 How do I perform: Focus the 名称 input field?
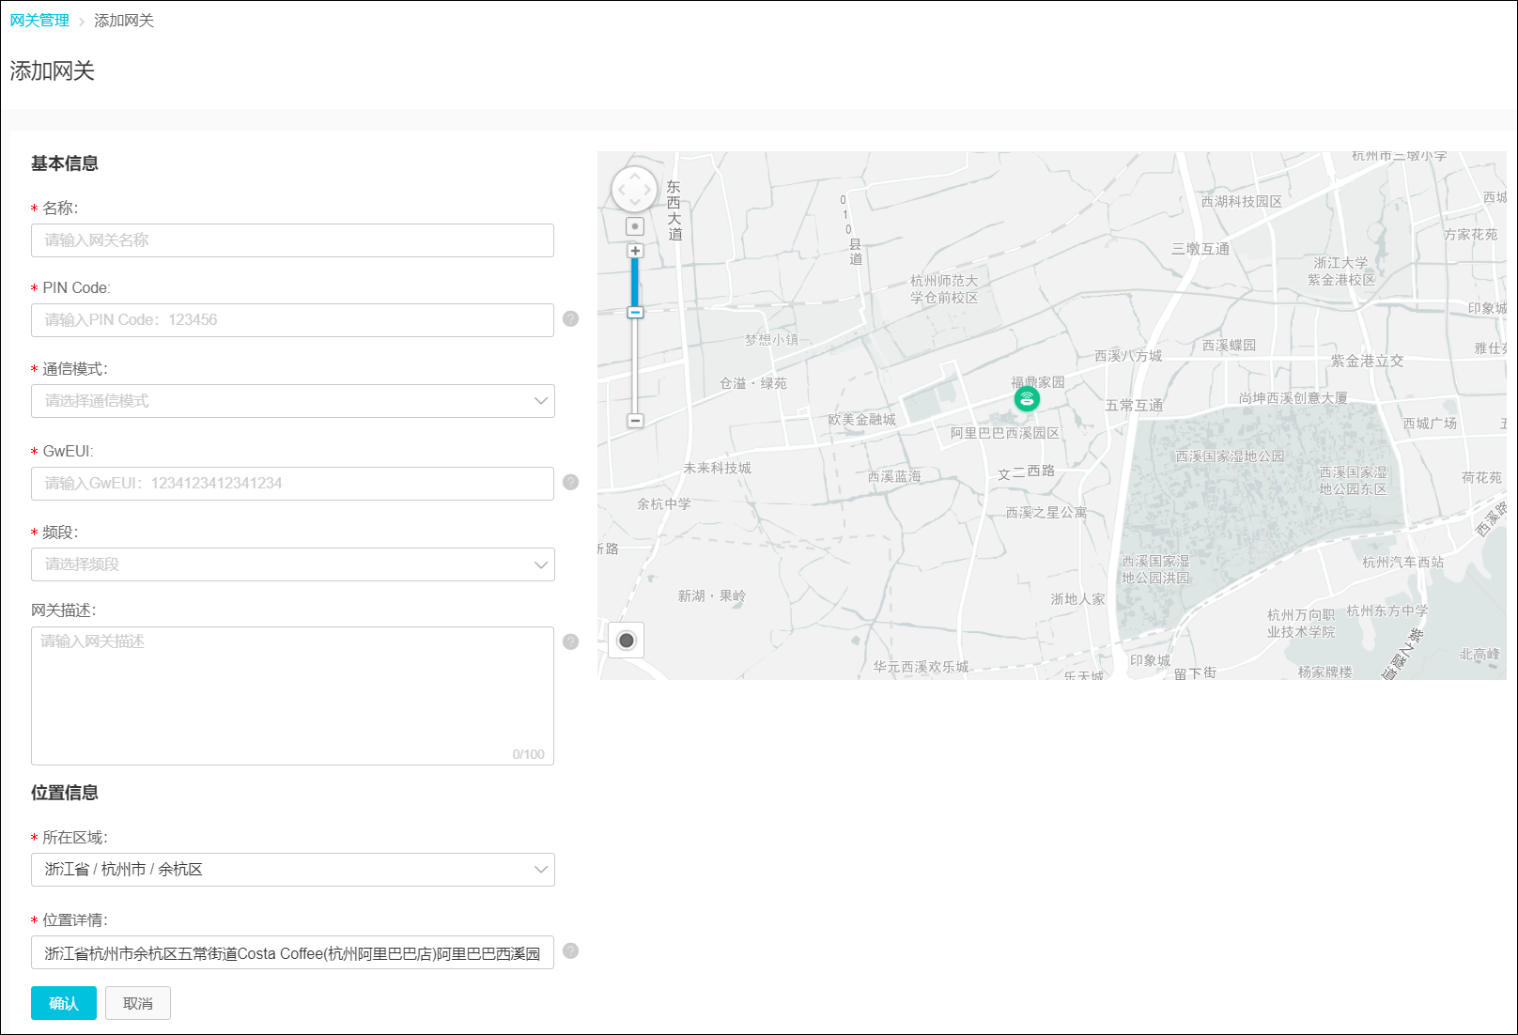click(292, 240)
